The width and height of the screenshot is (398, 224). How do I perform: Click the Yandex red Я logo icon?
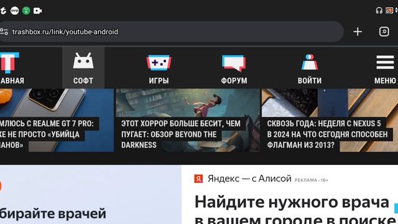198,179
